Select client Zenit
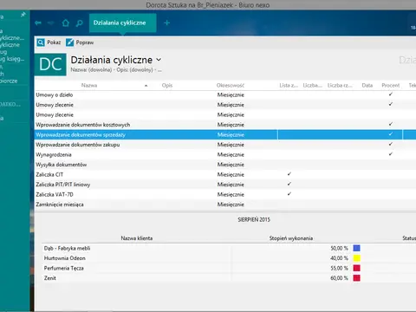The width and height of the screenshot is (416, 312). click(x=50, y=278)
